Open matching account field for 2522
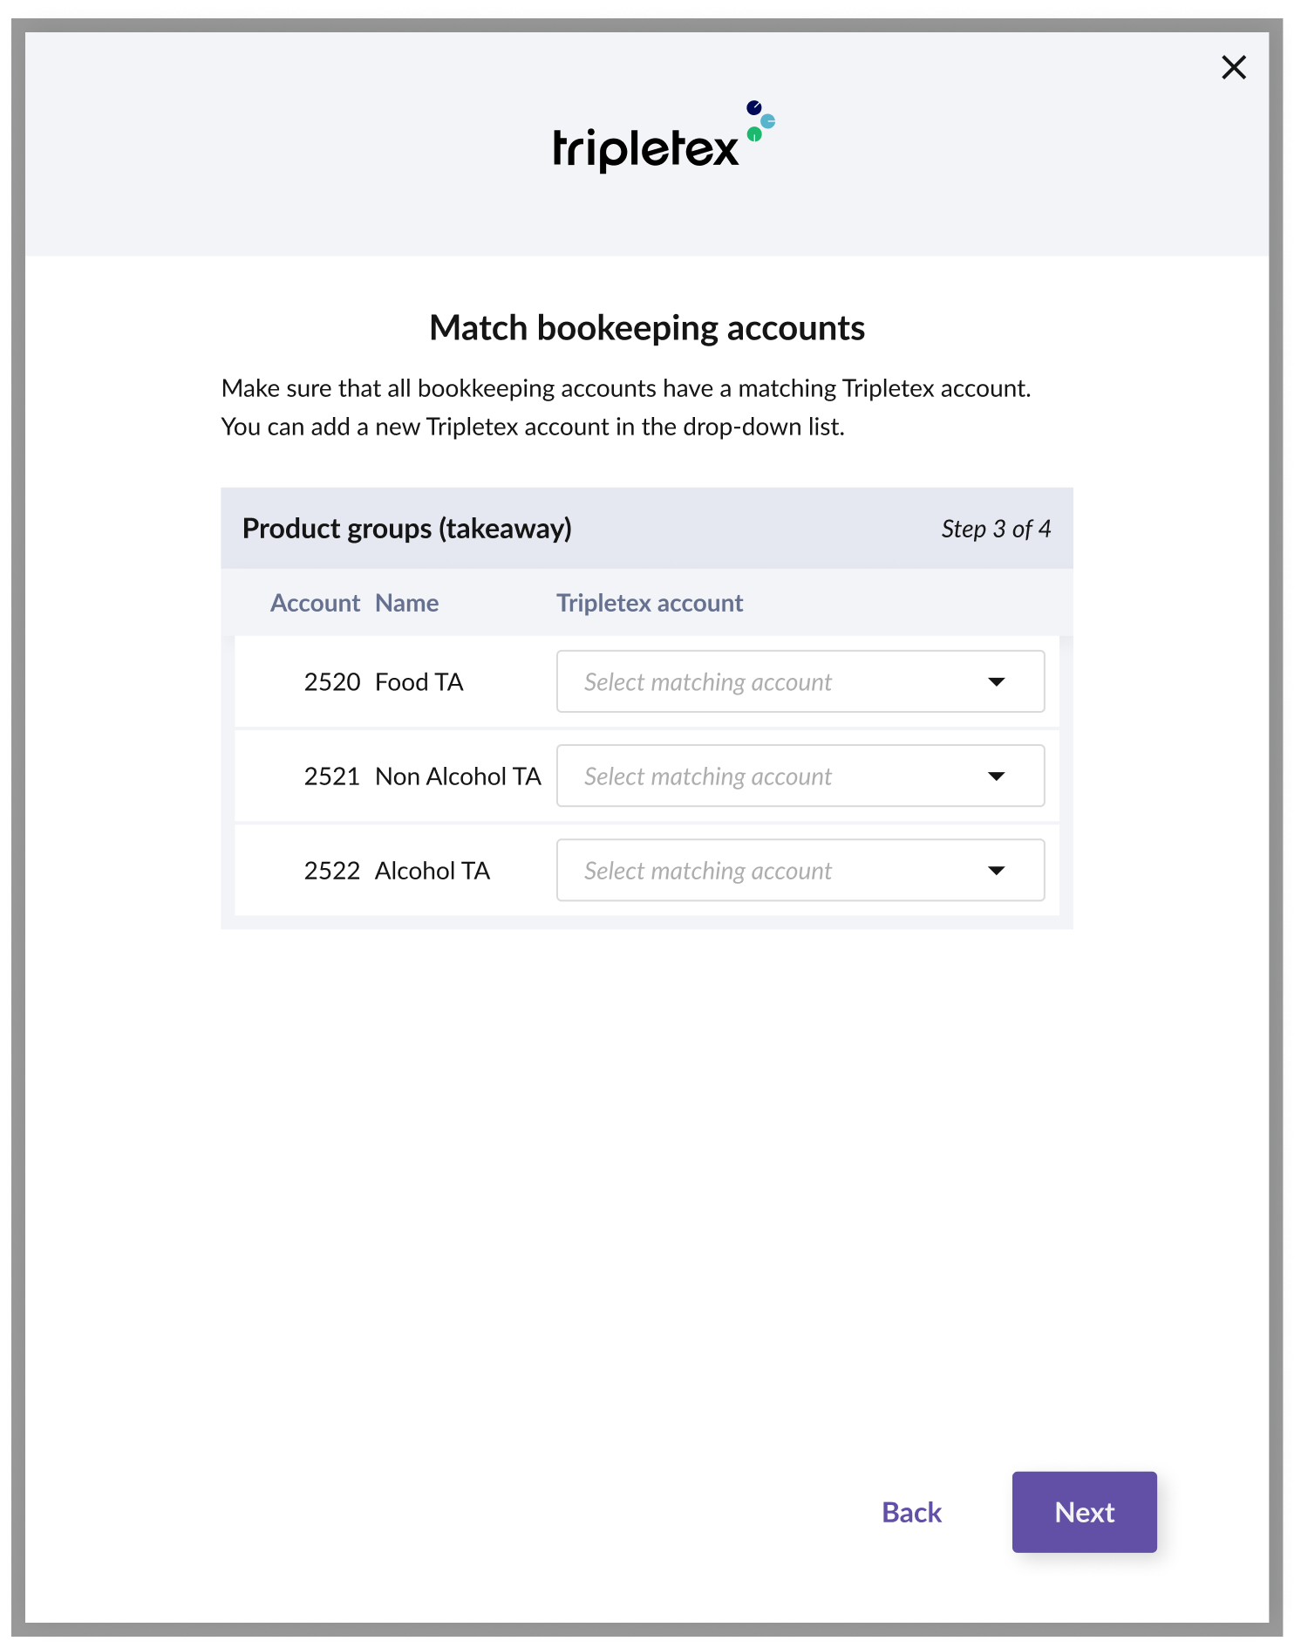 (800, 870)
